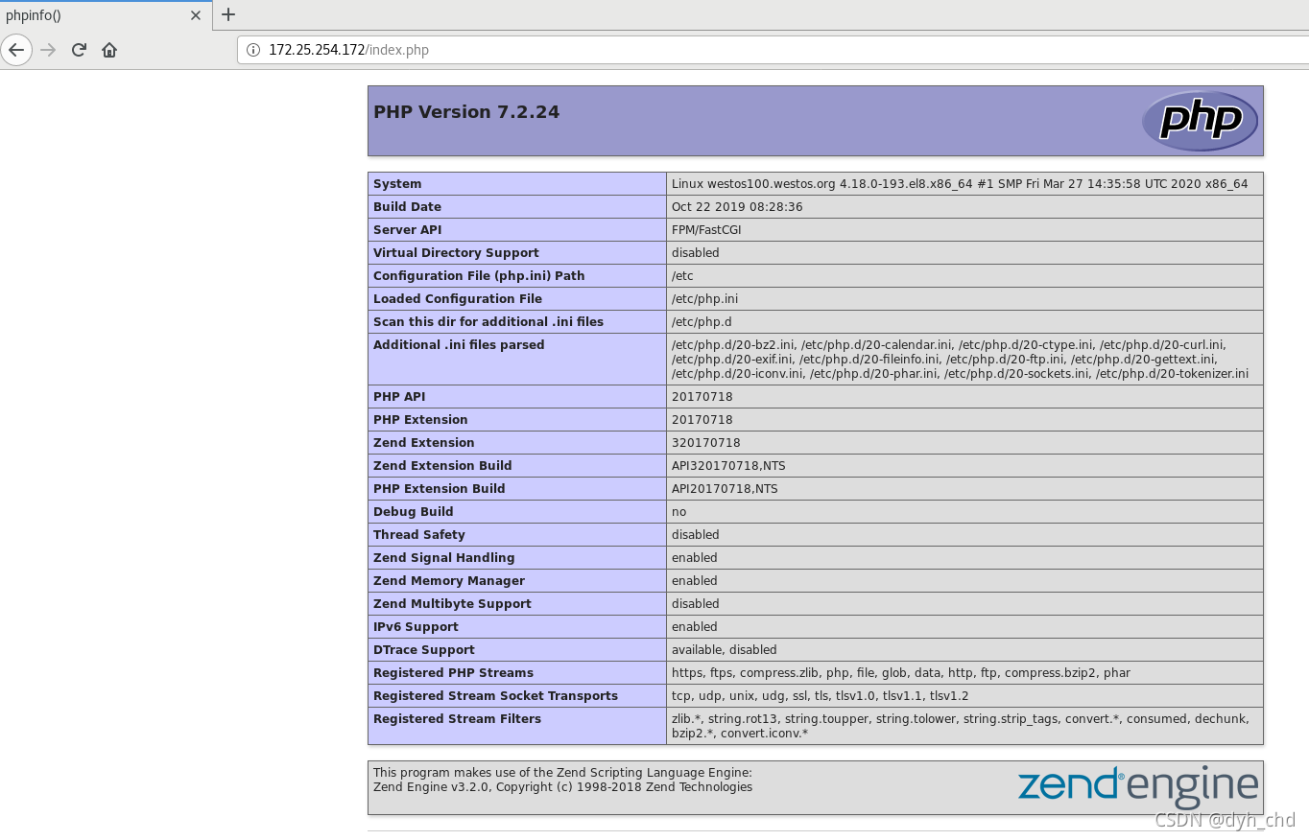This screenshot has height=840, width=1309.
Task: Click the IPv6 Support label
Action: pyautogui.click(x=416, y=627)
